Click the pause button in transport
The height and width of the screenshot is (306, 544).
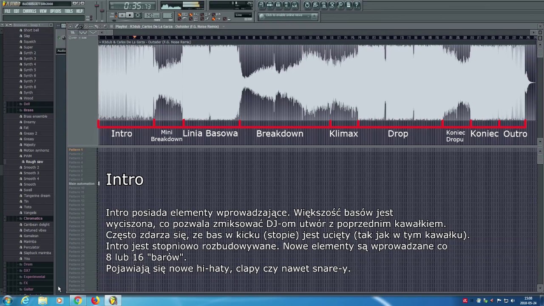(122, 15)
